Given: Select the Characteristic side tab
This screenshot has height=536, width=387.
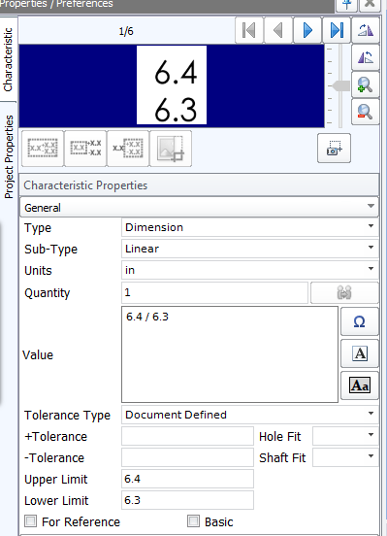Looking at the screenshot, I should tap(8, 59).
